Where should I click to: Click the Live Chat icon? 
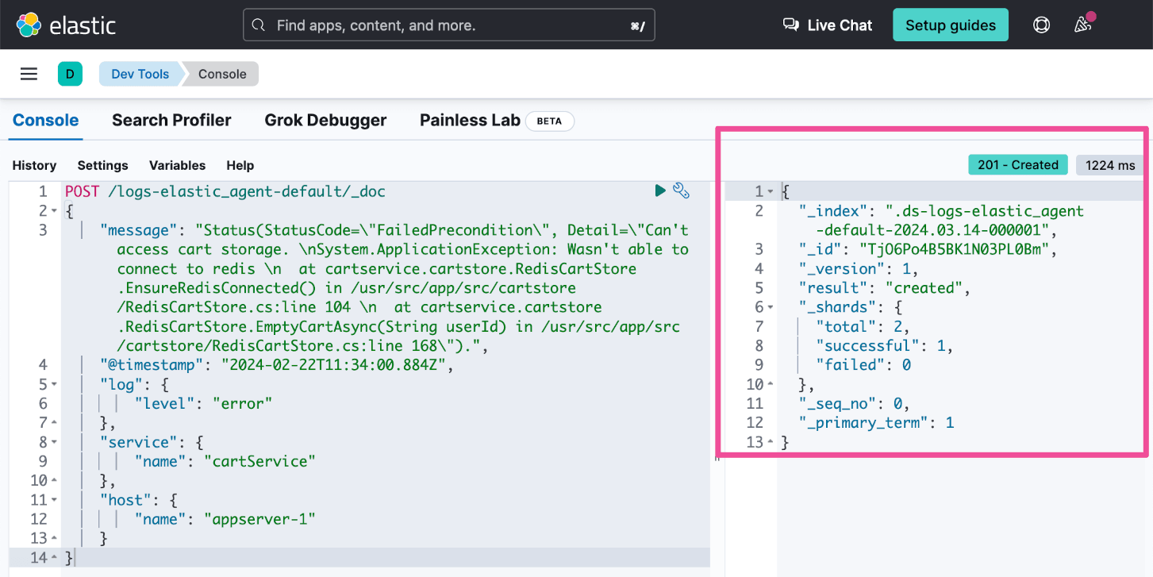(790, 25)
